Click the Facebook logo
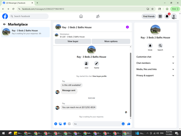 click(5, 16)
